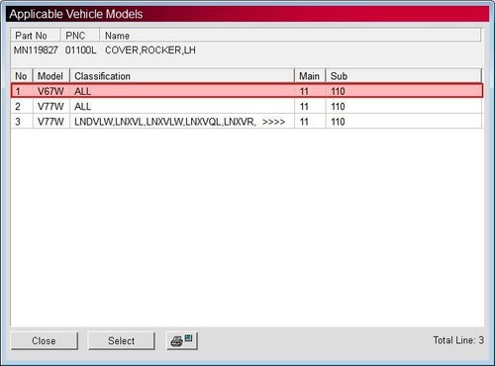The image size is (495, 366).
Task: Click the V77W model cell in row 3
Action: (50, 122)
